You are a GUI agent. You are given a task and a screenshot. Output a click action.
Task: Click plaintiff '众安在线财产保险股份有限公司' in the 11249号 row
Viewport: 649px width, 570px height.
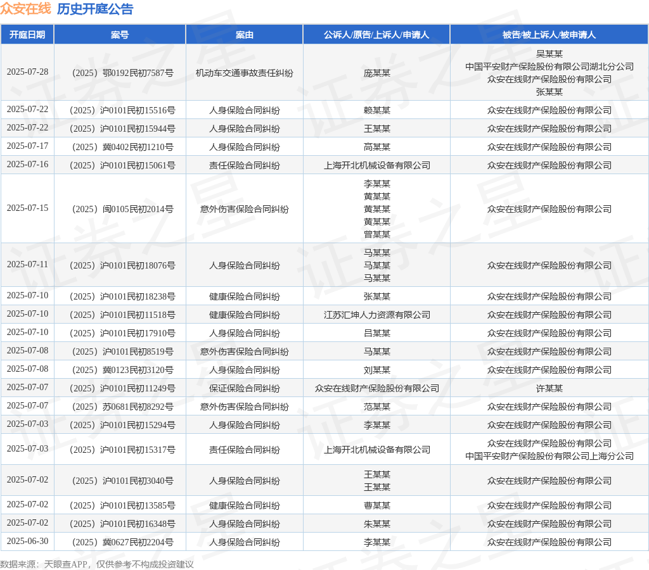pyautogui.click(x=376, y=388)
